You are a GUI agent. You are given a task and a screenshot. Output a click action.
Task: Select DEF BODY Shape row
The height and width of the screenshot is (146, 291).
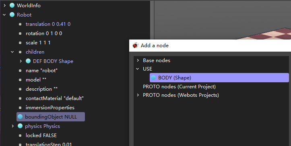(53, 61)
